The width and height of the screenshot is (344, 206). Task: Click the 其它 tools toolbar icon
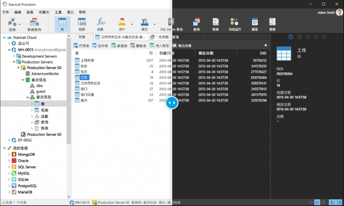click(144, 22)
